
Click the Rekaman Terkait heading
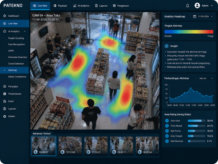[x=42, y=134]
